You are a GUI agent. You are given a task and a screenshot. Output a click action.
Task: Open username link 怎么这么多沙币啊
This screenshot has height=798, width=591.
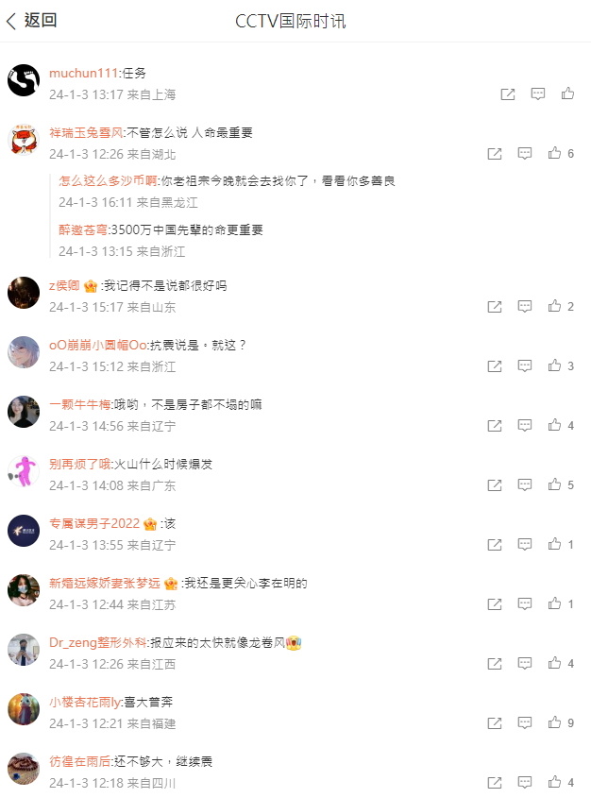click(x=108, y=180)
